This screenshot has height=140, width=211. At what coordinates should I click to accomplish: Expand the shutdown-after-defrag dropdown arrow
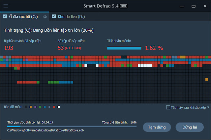pyautogui.click(x=208, y=107)
